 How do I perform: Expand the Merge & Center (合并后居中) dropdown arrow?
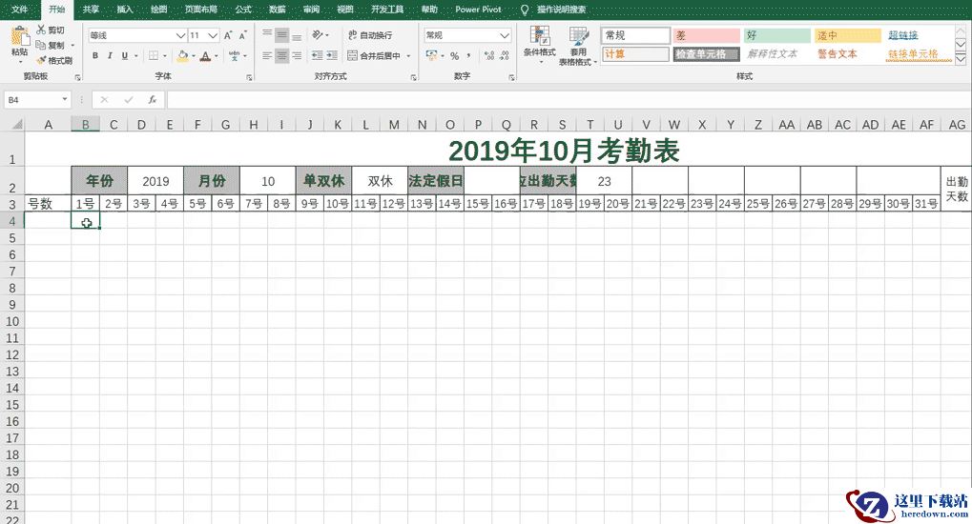coord(408,56)
